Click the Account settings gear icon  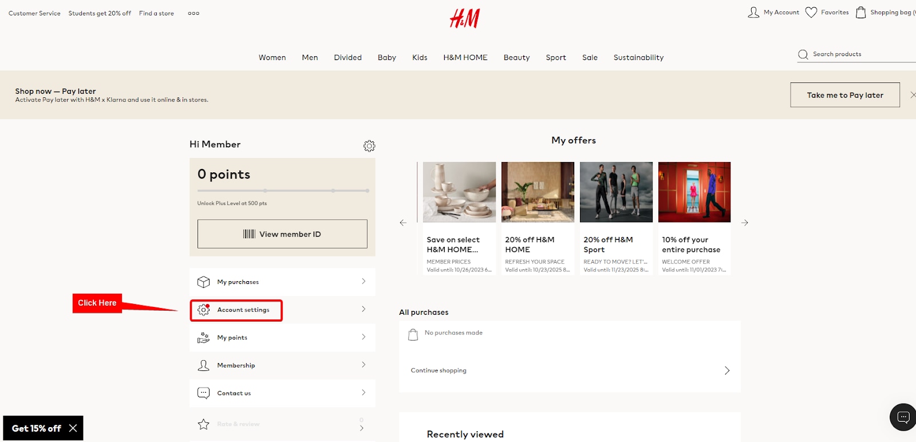[x=203, y=310]
